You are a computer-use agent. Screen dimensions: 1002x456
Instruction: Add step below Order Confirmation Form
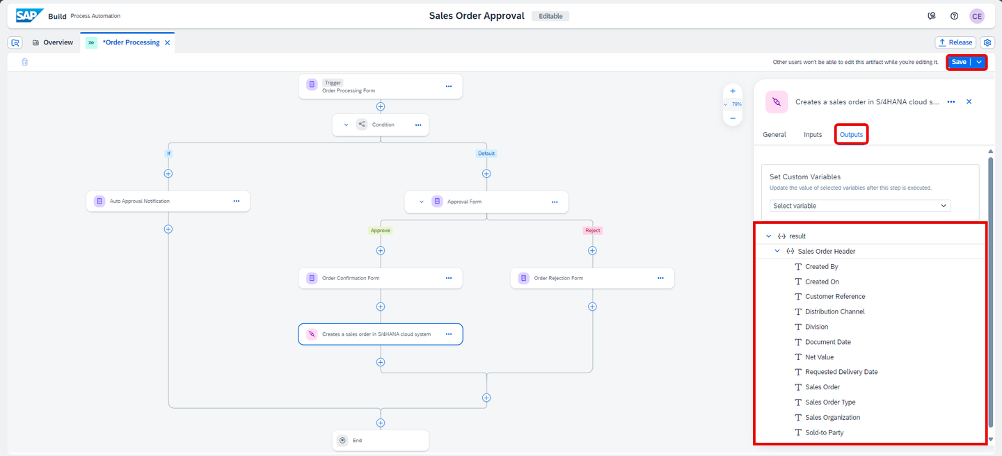pyautogui.click(x=381, y=307)
